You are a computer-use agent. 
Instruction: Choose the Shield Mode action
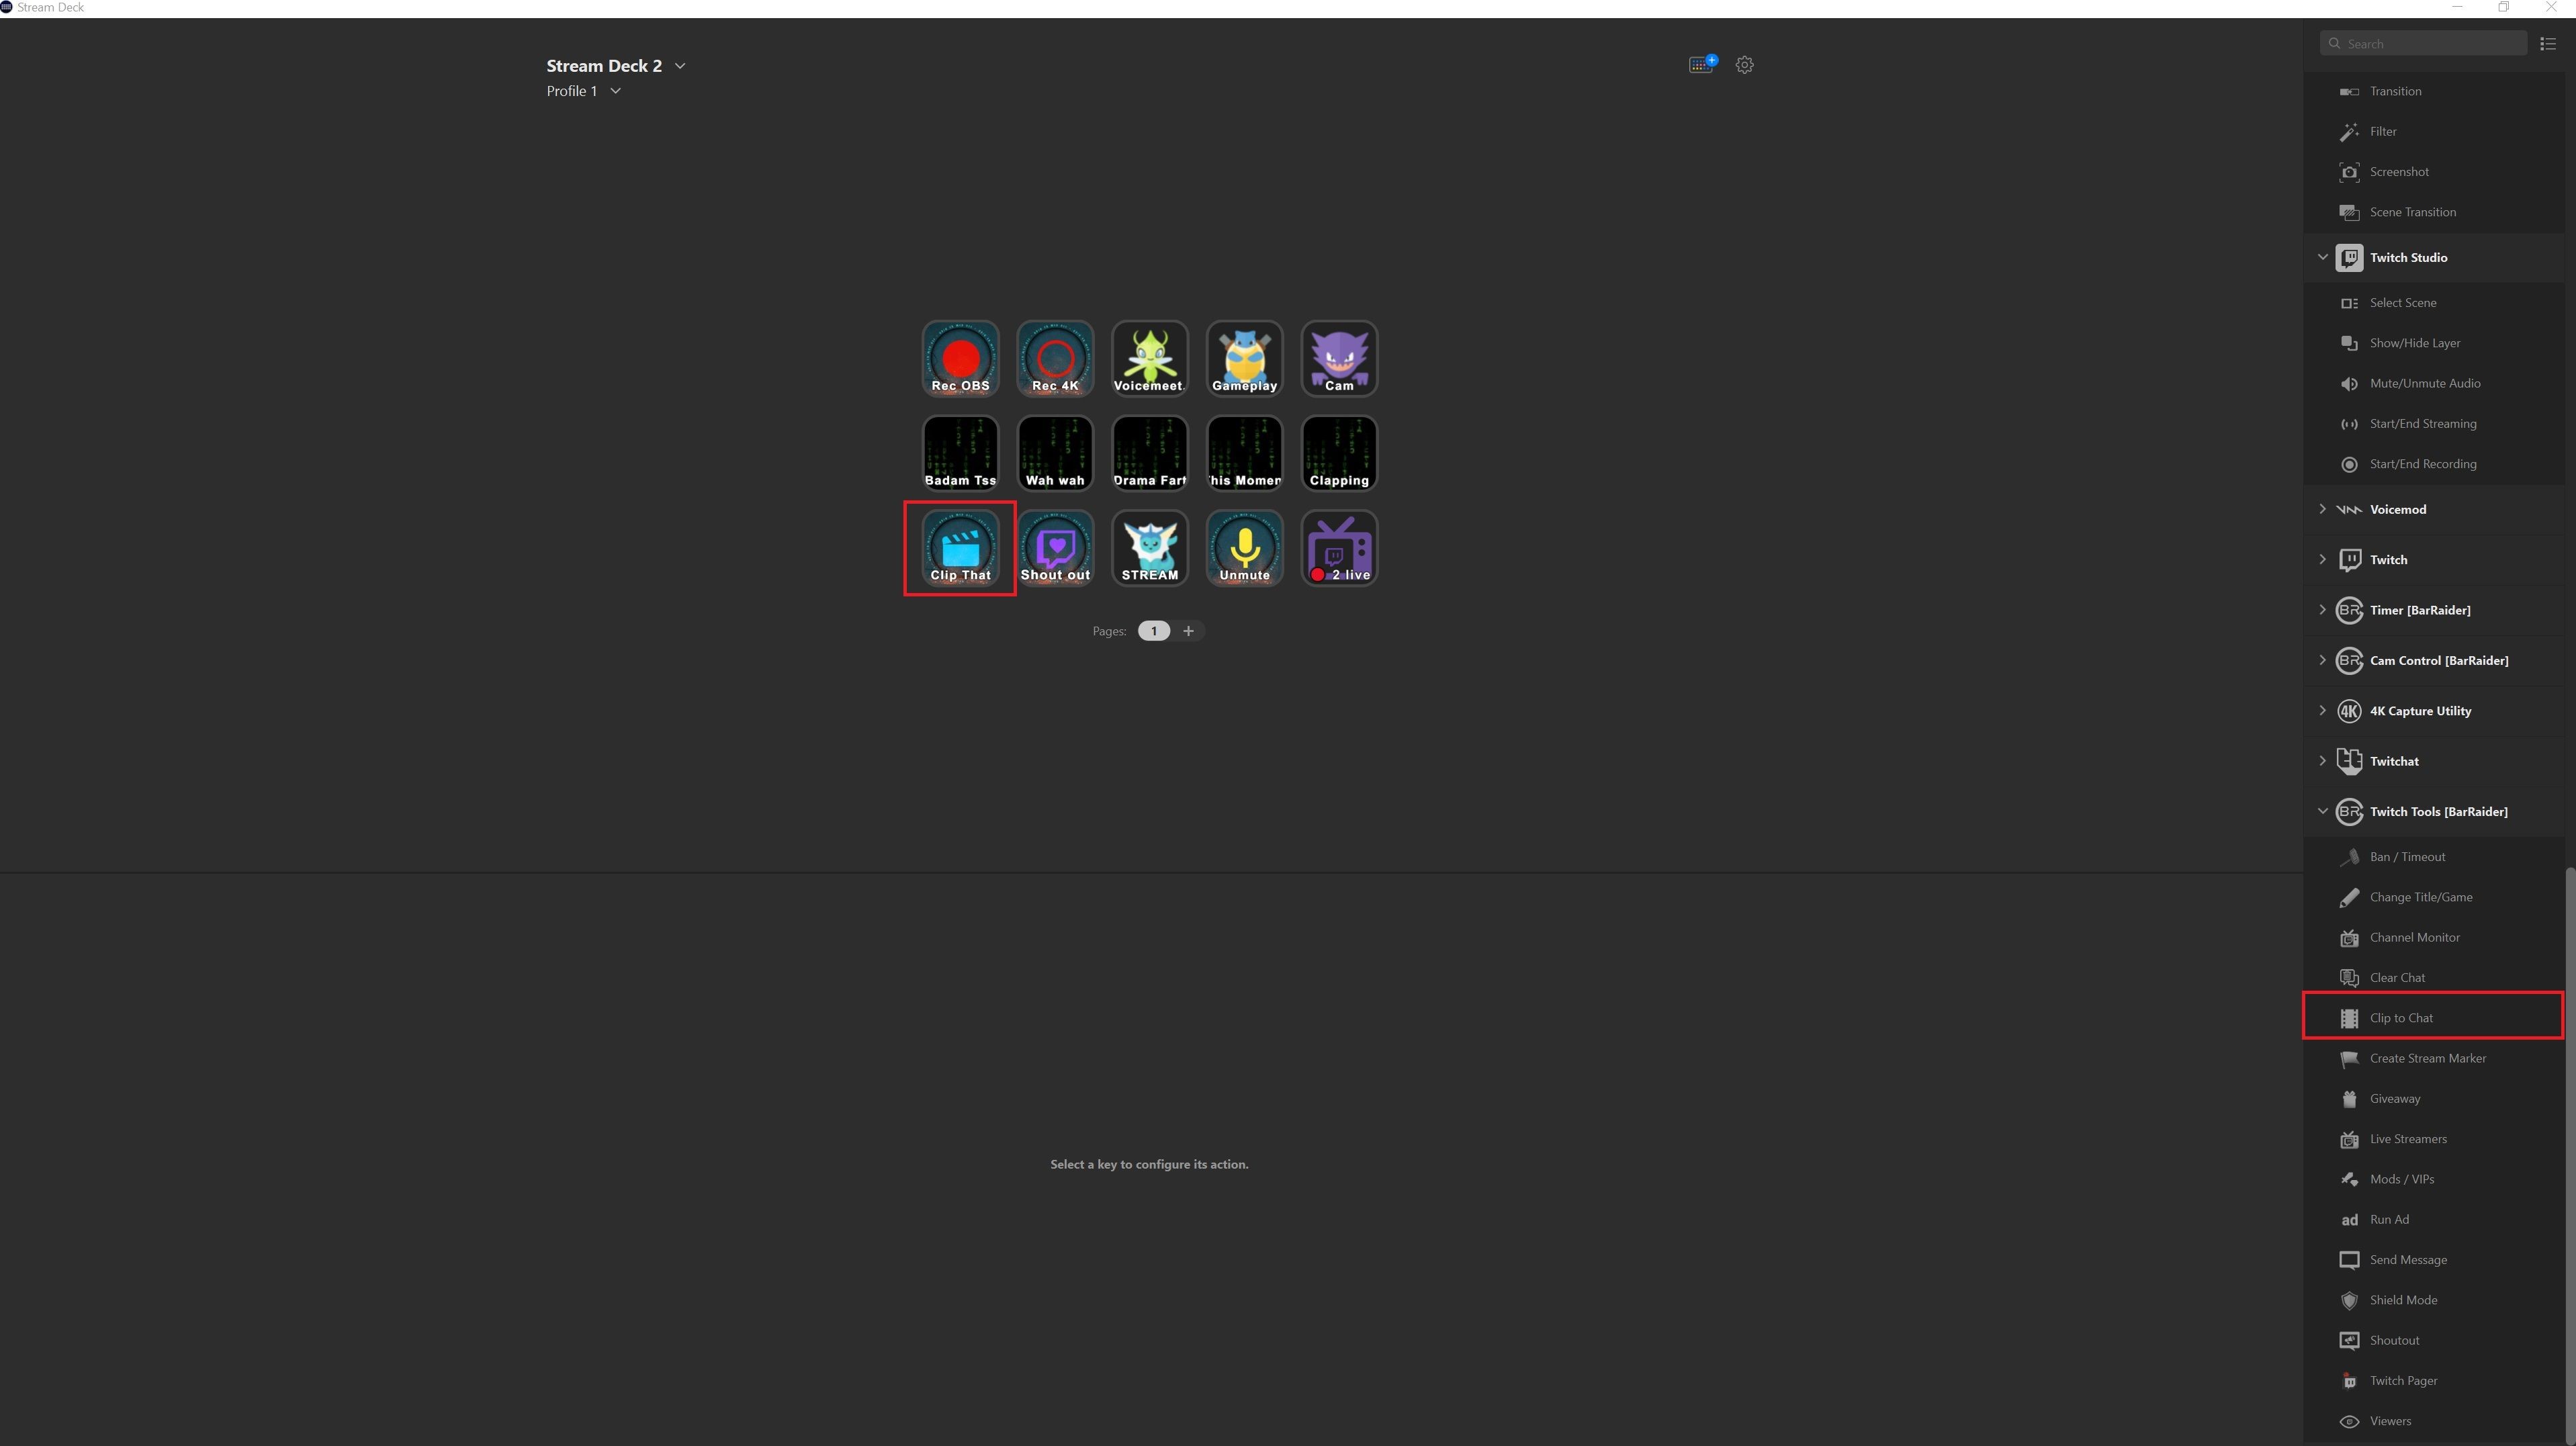point(2434,1300)
